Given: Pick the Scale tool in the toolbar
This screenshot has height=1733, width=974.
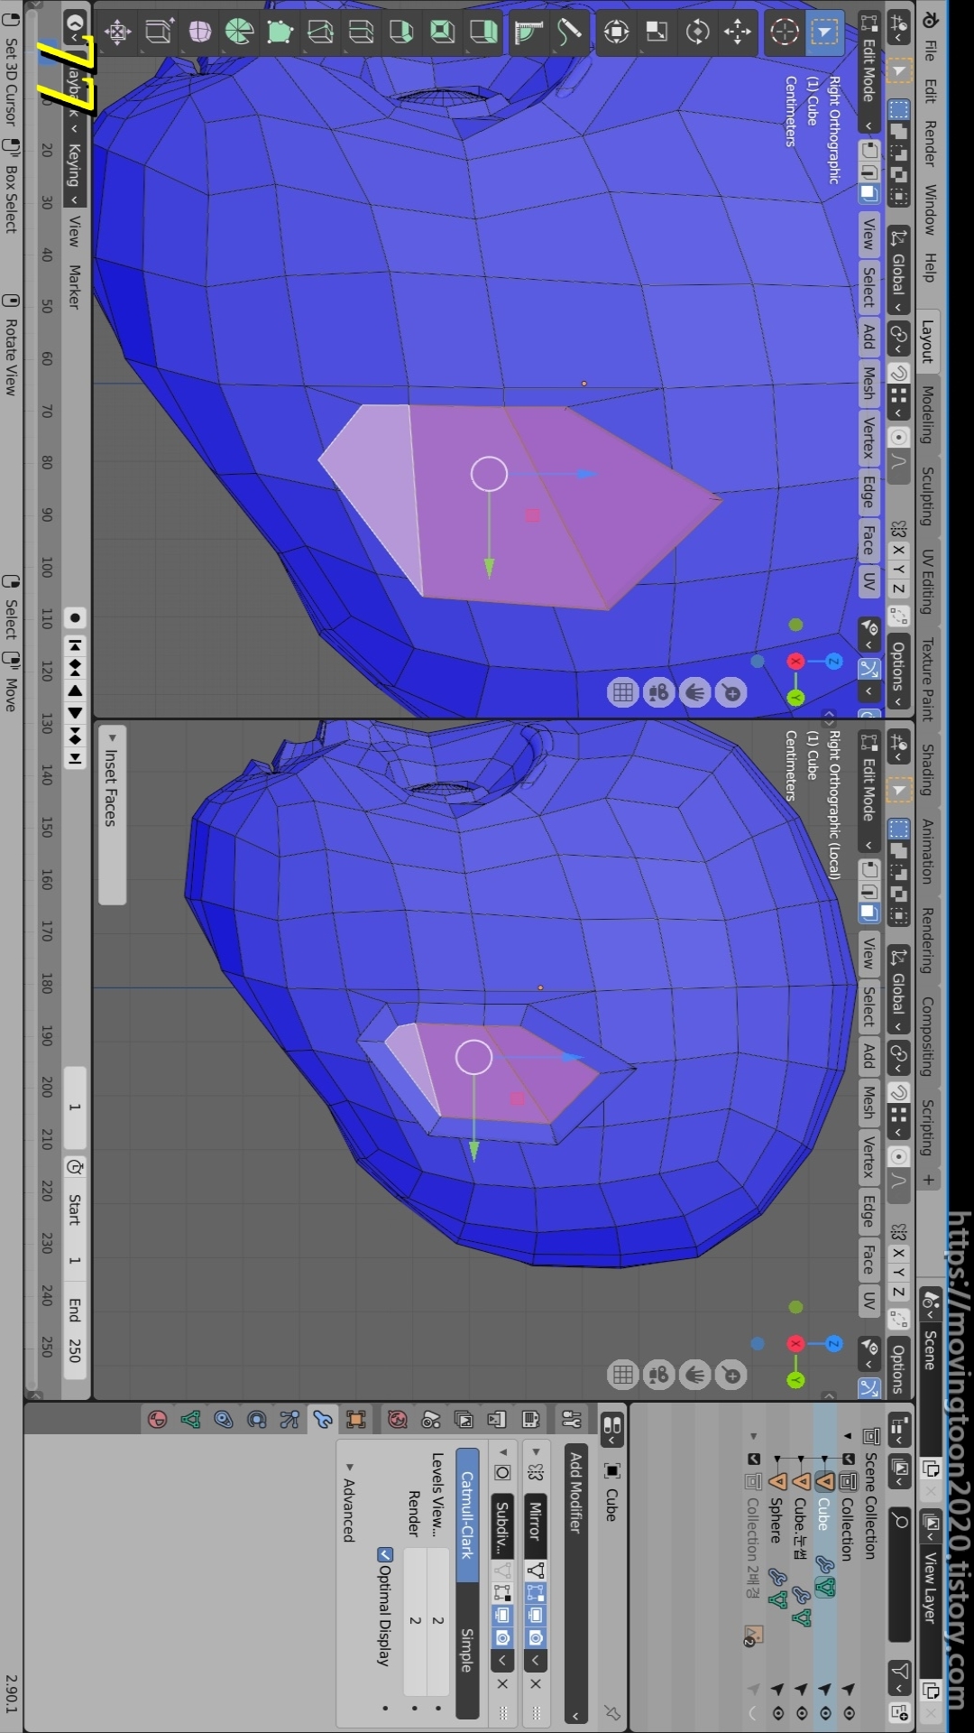Looking at the screenshot, I should pyautogui.click(x=657, y=32).
